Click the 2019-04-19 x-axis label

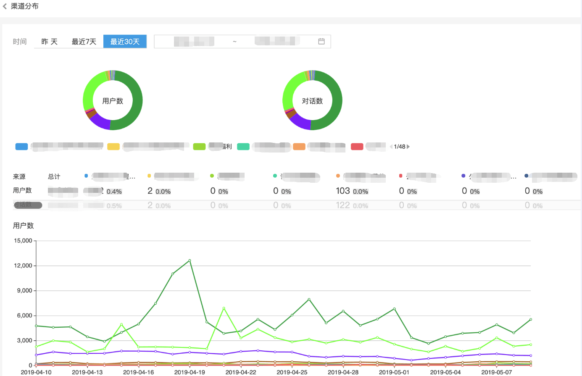point(190,372)
